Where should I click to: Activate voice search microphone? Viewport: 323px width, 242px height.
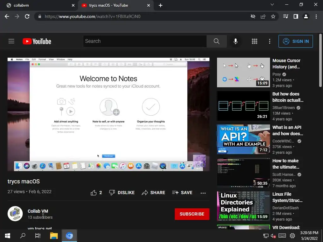(x=235, y=41)
